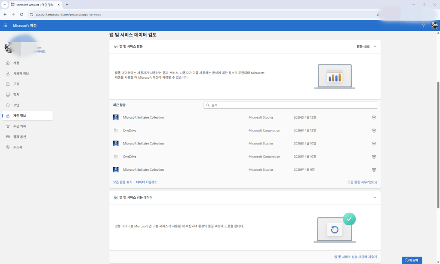Delete the OneDrive activity dated 2026년 4월 12일
The image size is (440, 264).
pyautogui.click(x=374, y=130)
